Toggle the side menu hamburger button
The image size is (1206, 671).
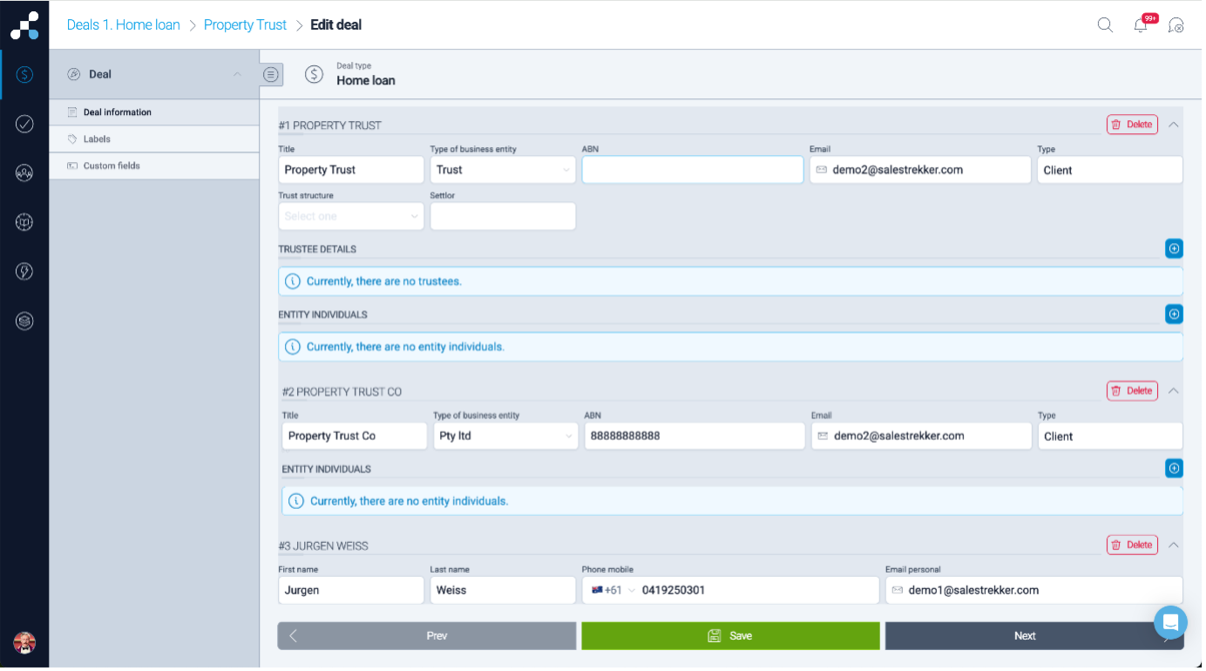(272, 75)
